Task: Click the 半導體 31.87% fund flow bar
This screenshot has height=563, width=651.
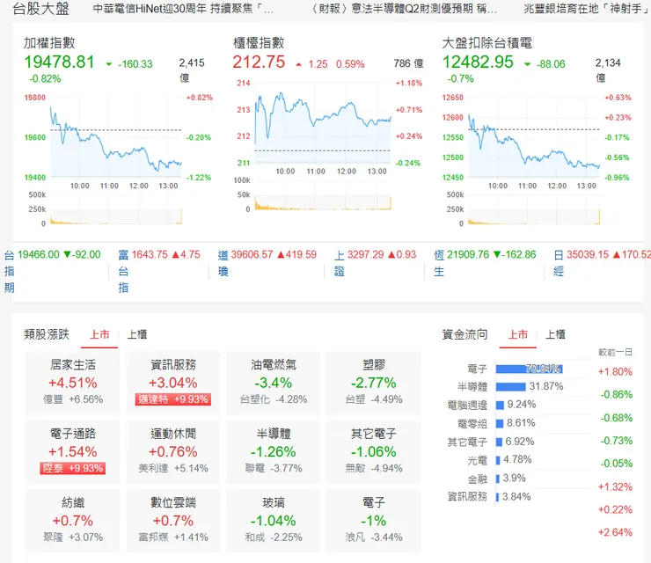Action: pyautogui.click(x=510, y=386)
